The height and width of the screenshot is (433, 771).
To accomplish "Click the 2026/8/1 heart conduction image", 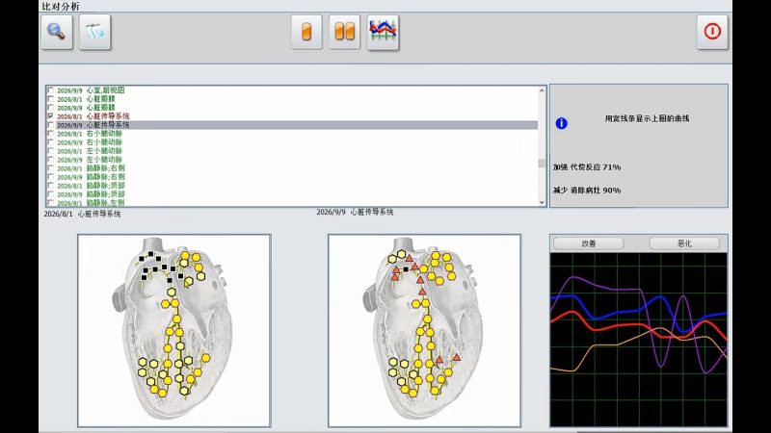I will point(174,330).
